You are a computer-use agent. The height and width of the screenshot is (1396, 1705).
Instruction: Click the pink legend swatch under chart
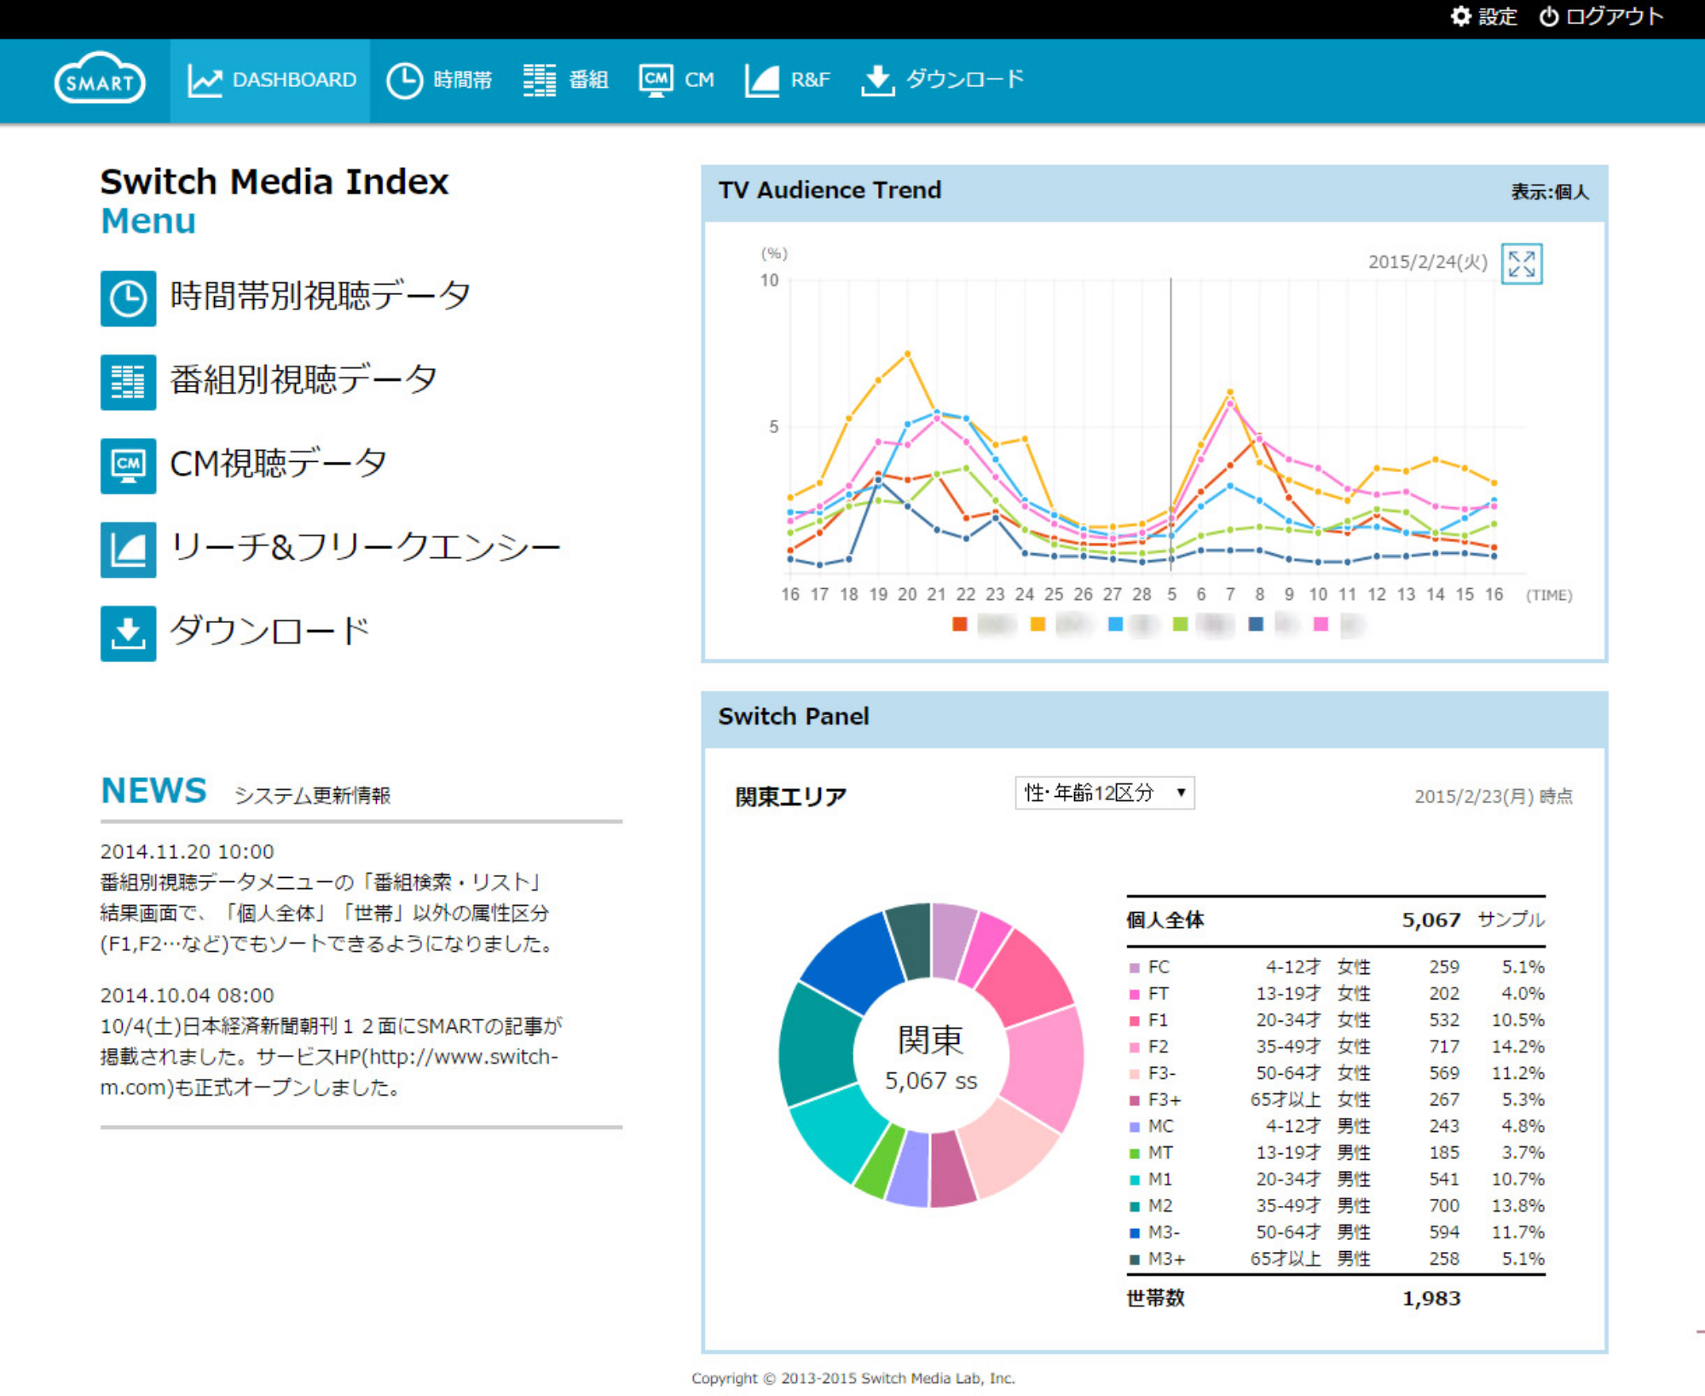pyautogui.click(x=1321, y=624)
